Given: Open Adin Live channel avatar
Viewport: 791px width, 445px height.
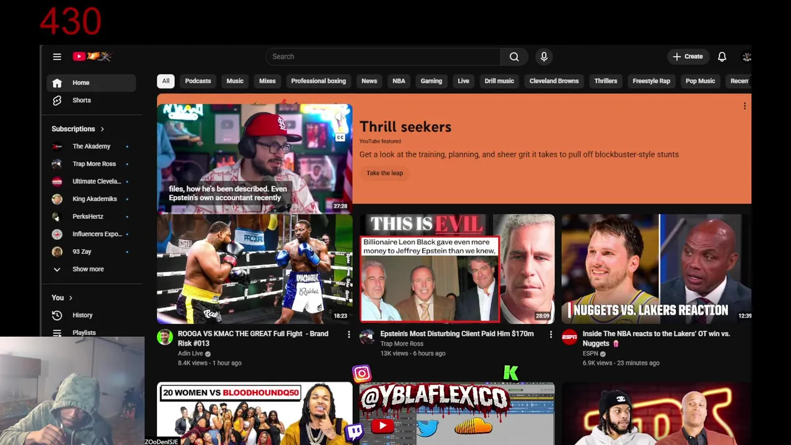Looking at the screenshot, I should point(164,337).
